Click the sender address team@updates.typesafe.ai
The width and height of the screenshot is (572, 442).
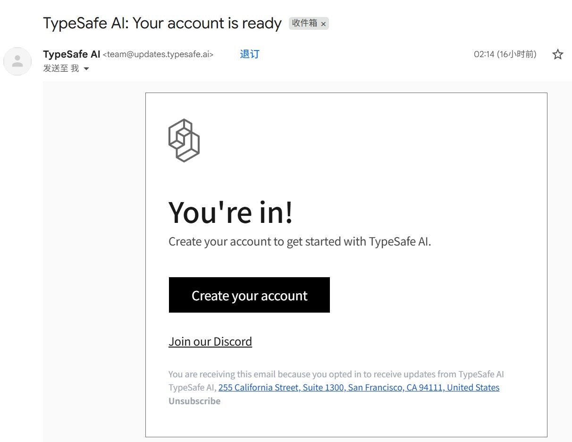coord(158,55)
